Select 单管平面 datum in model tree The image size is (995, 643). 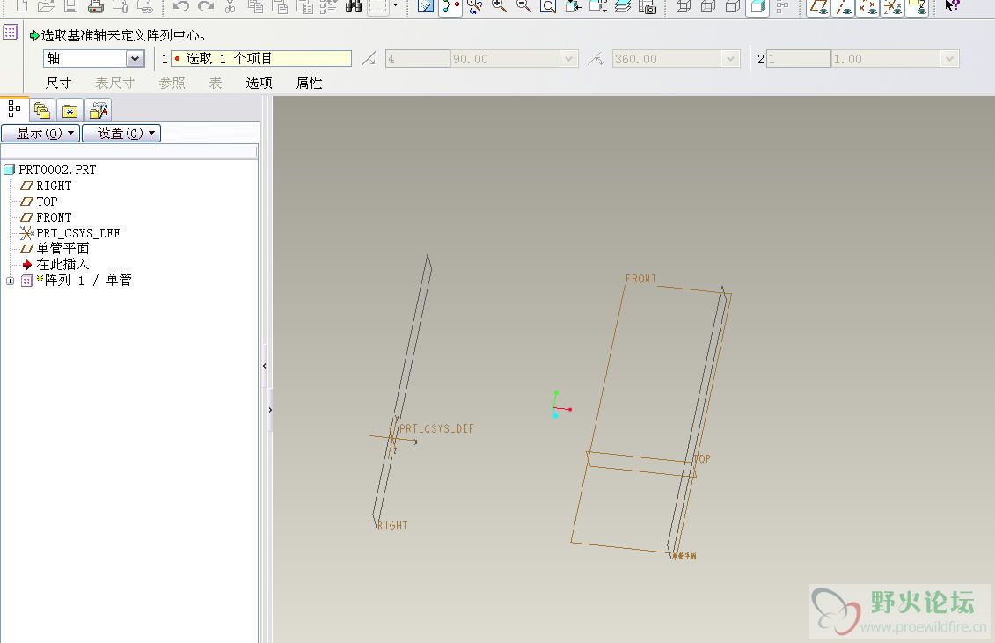55,249
